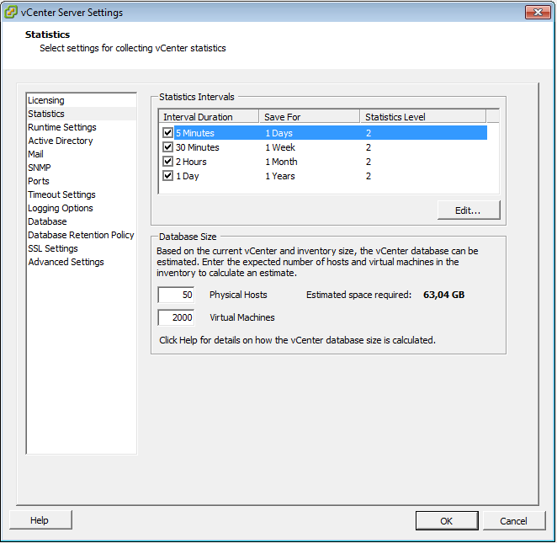
Task: Go to SSL Settings
Action: (53, 248)
